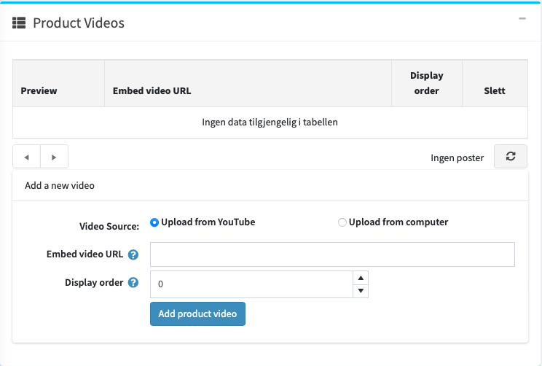The image size is (542, 366).
Task: Sort by the Display order column header
Action: (426, 83)
